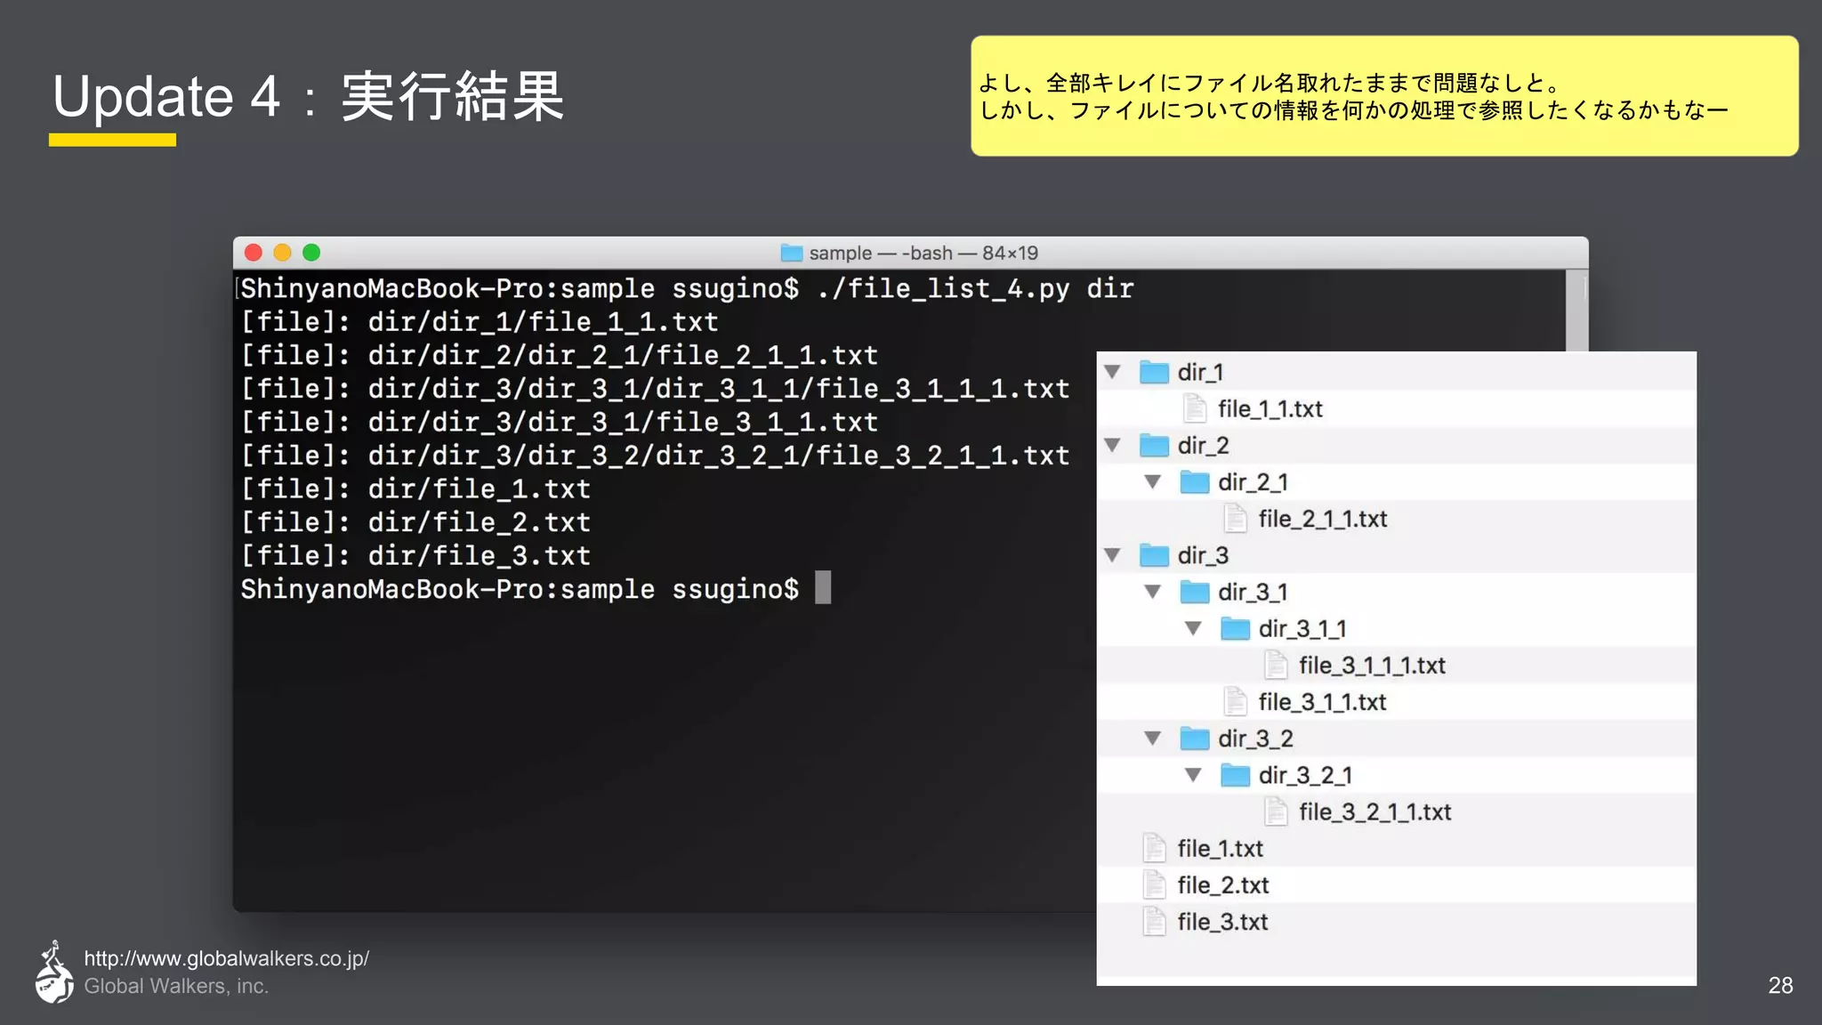Click the file_2.txt document icon

click(x=1155, y=884)
